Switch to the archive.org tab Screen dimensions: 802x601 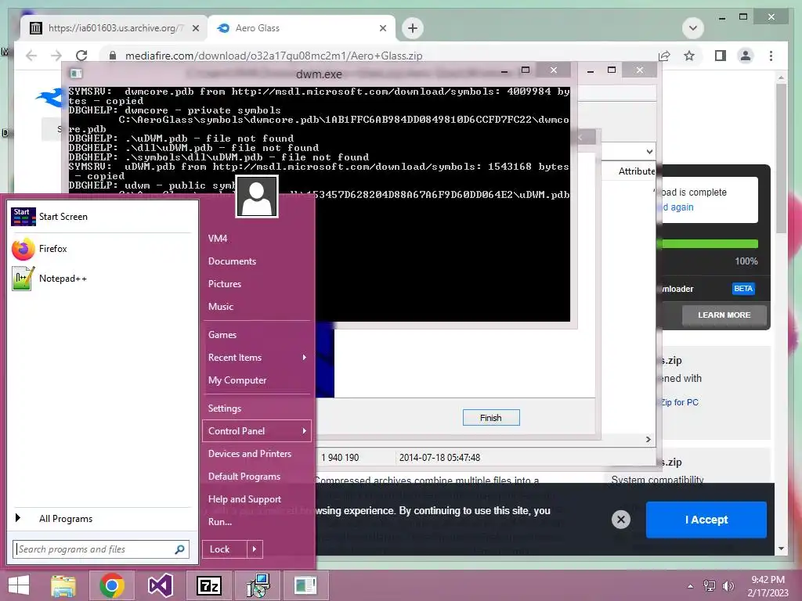114,28
